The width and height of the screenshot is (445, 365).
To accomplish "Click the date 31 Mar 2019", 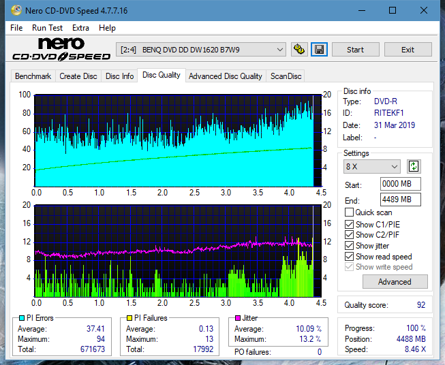I will coord(394,125).
